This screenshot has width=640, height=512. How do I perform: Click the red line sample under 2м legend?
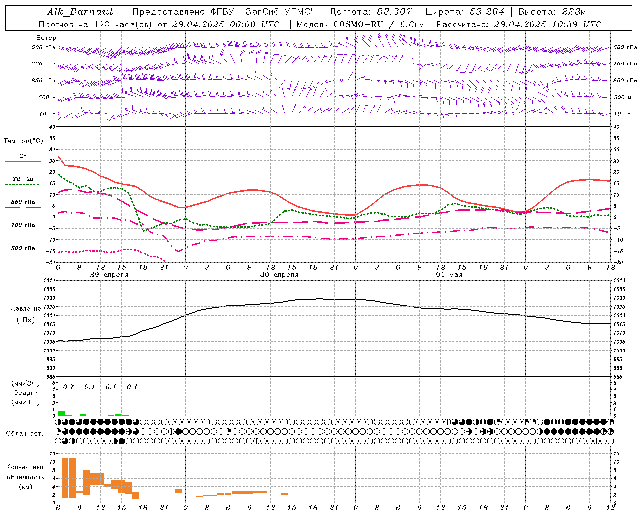click(23, 162)
